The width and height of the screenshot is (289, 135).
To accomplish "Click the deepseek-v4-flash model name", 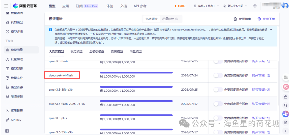I will pos(61,75).
